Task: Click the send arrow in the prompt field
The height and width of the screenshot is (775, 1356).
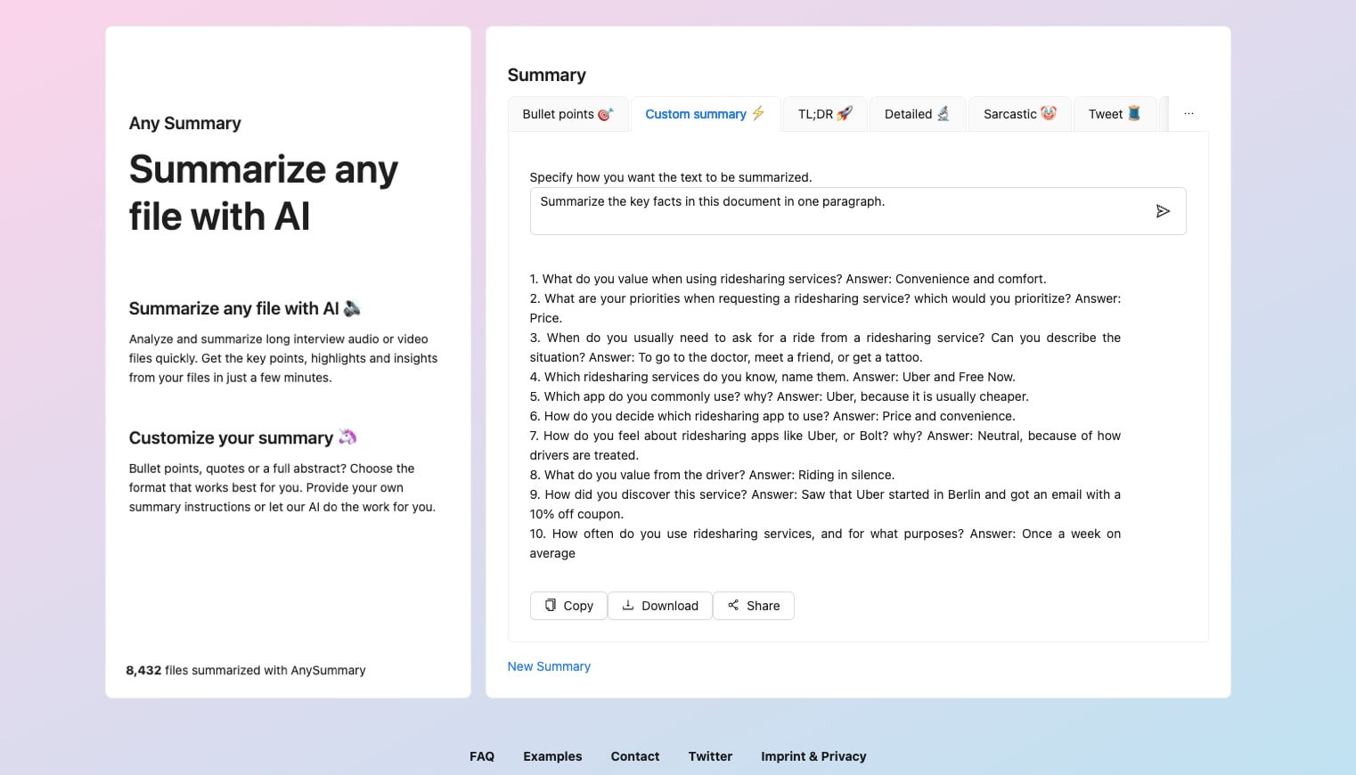Action: tap(1163, 211)
